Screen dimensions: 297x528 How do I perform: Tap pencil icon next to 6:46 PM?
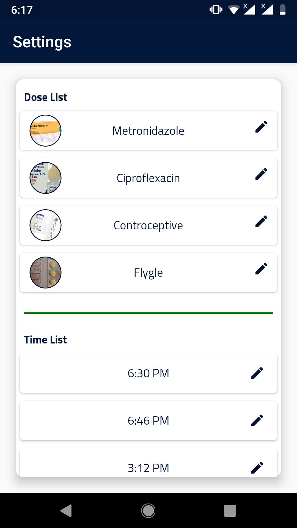(x=257, y=420)
